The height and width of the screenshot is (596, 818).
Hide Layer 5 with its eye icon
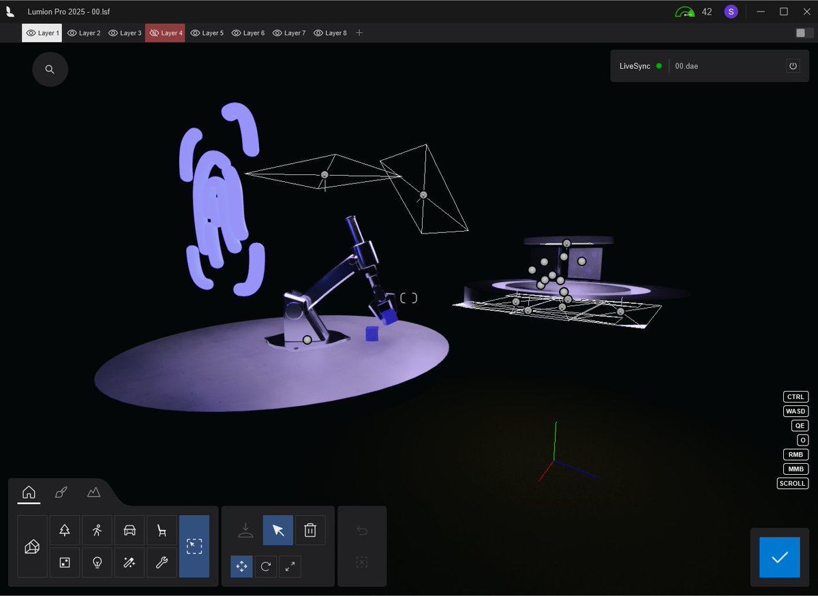195,33
